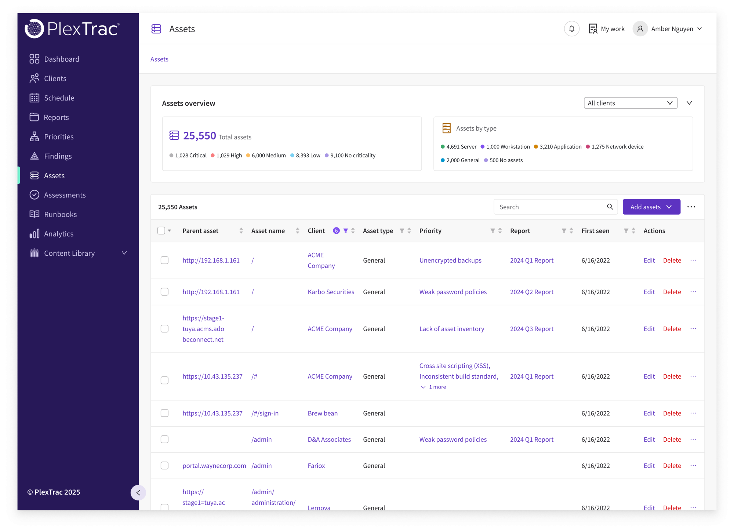Filter the Priority column
This screenshot has height=532, width=734.
pos(493,231)
